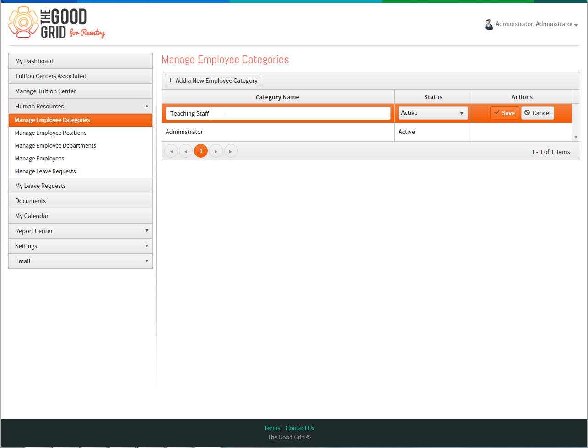The image size is (588, 448).
Task: Go to next page arrow
Action: click(216, 151)
